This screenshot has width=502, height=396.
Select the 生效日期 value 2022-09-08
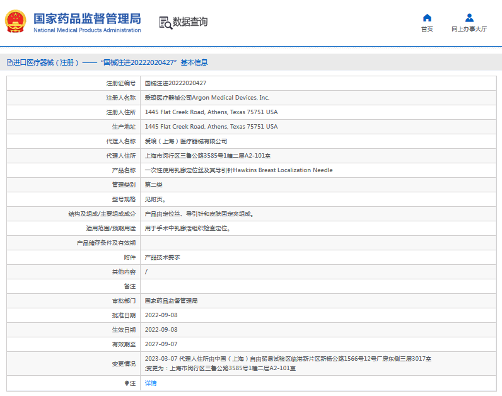pos(161,330)
